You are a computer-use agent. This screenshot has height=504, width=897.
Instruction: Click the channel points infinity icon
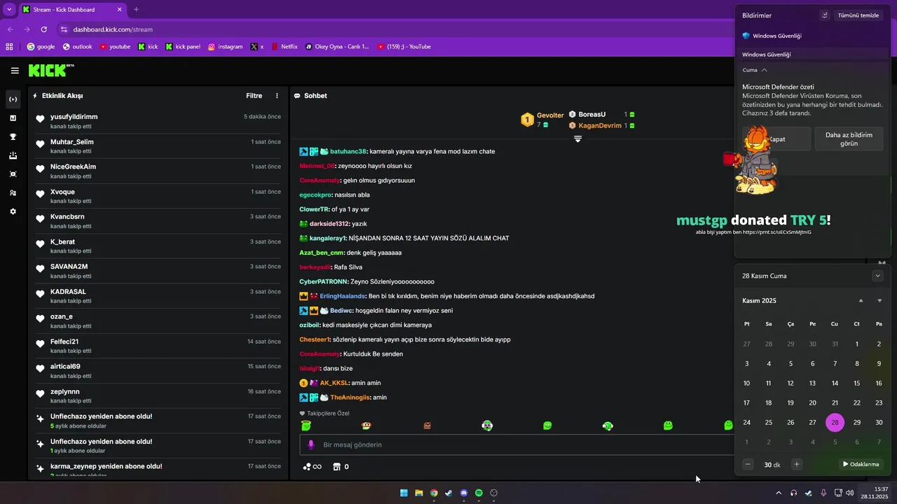(313, 467)
